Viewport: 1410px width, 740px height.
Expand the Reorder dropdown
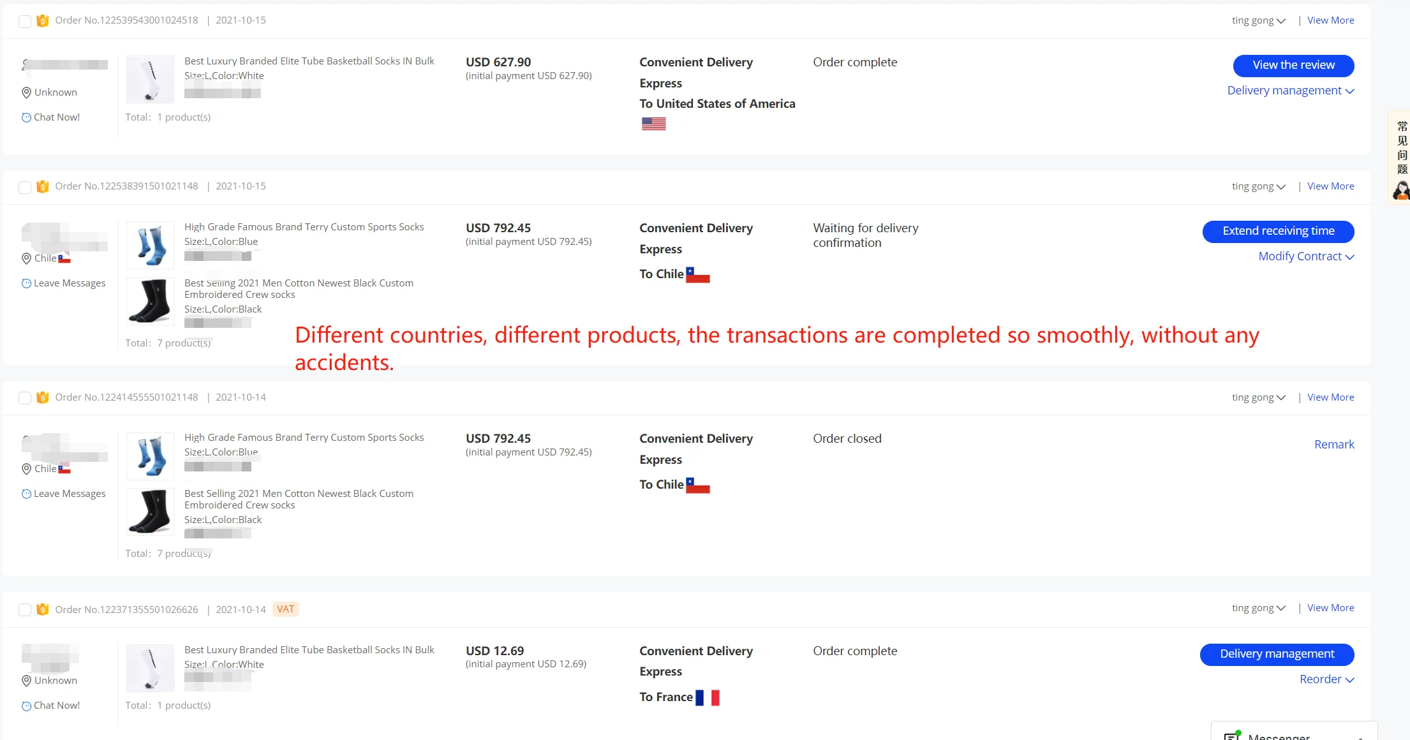click(x=1326, y=679)
